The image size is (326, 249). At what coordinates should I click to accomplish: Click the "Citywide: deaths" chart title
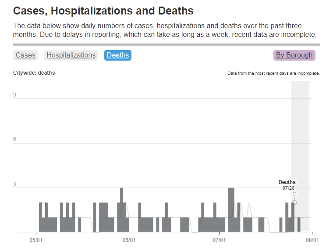34,73
